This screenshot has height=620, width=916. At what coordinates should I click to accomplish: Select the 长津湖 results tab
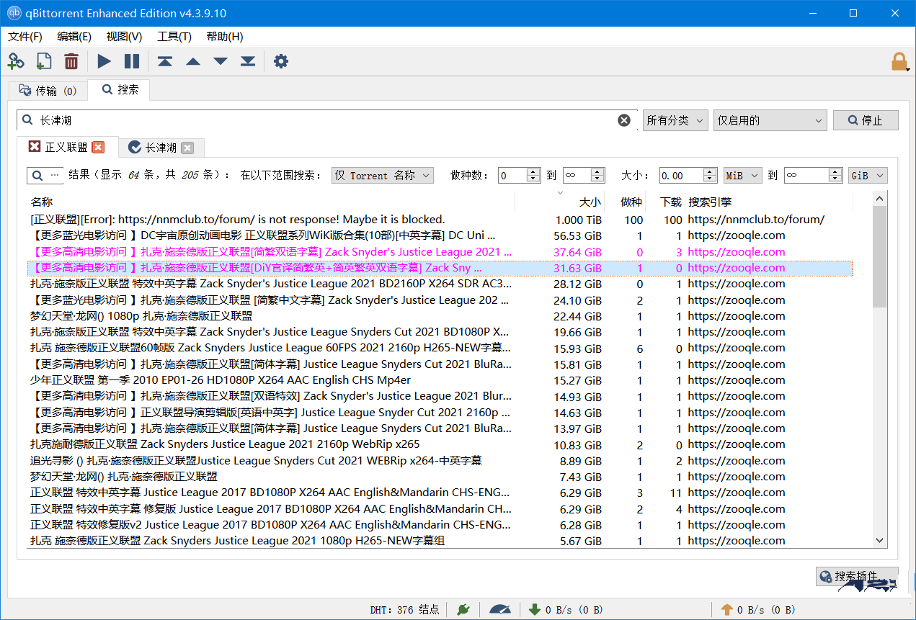click(x=161, y=148)
